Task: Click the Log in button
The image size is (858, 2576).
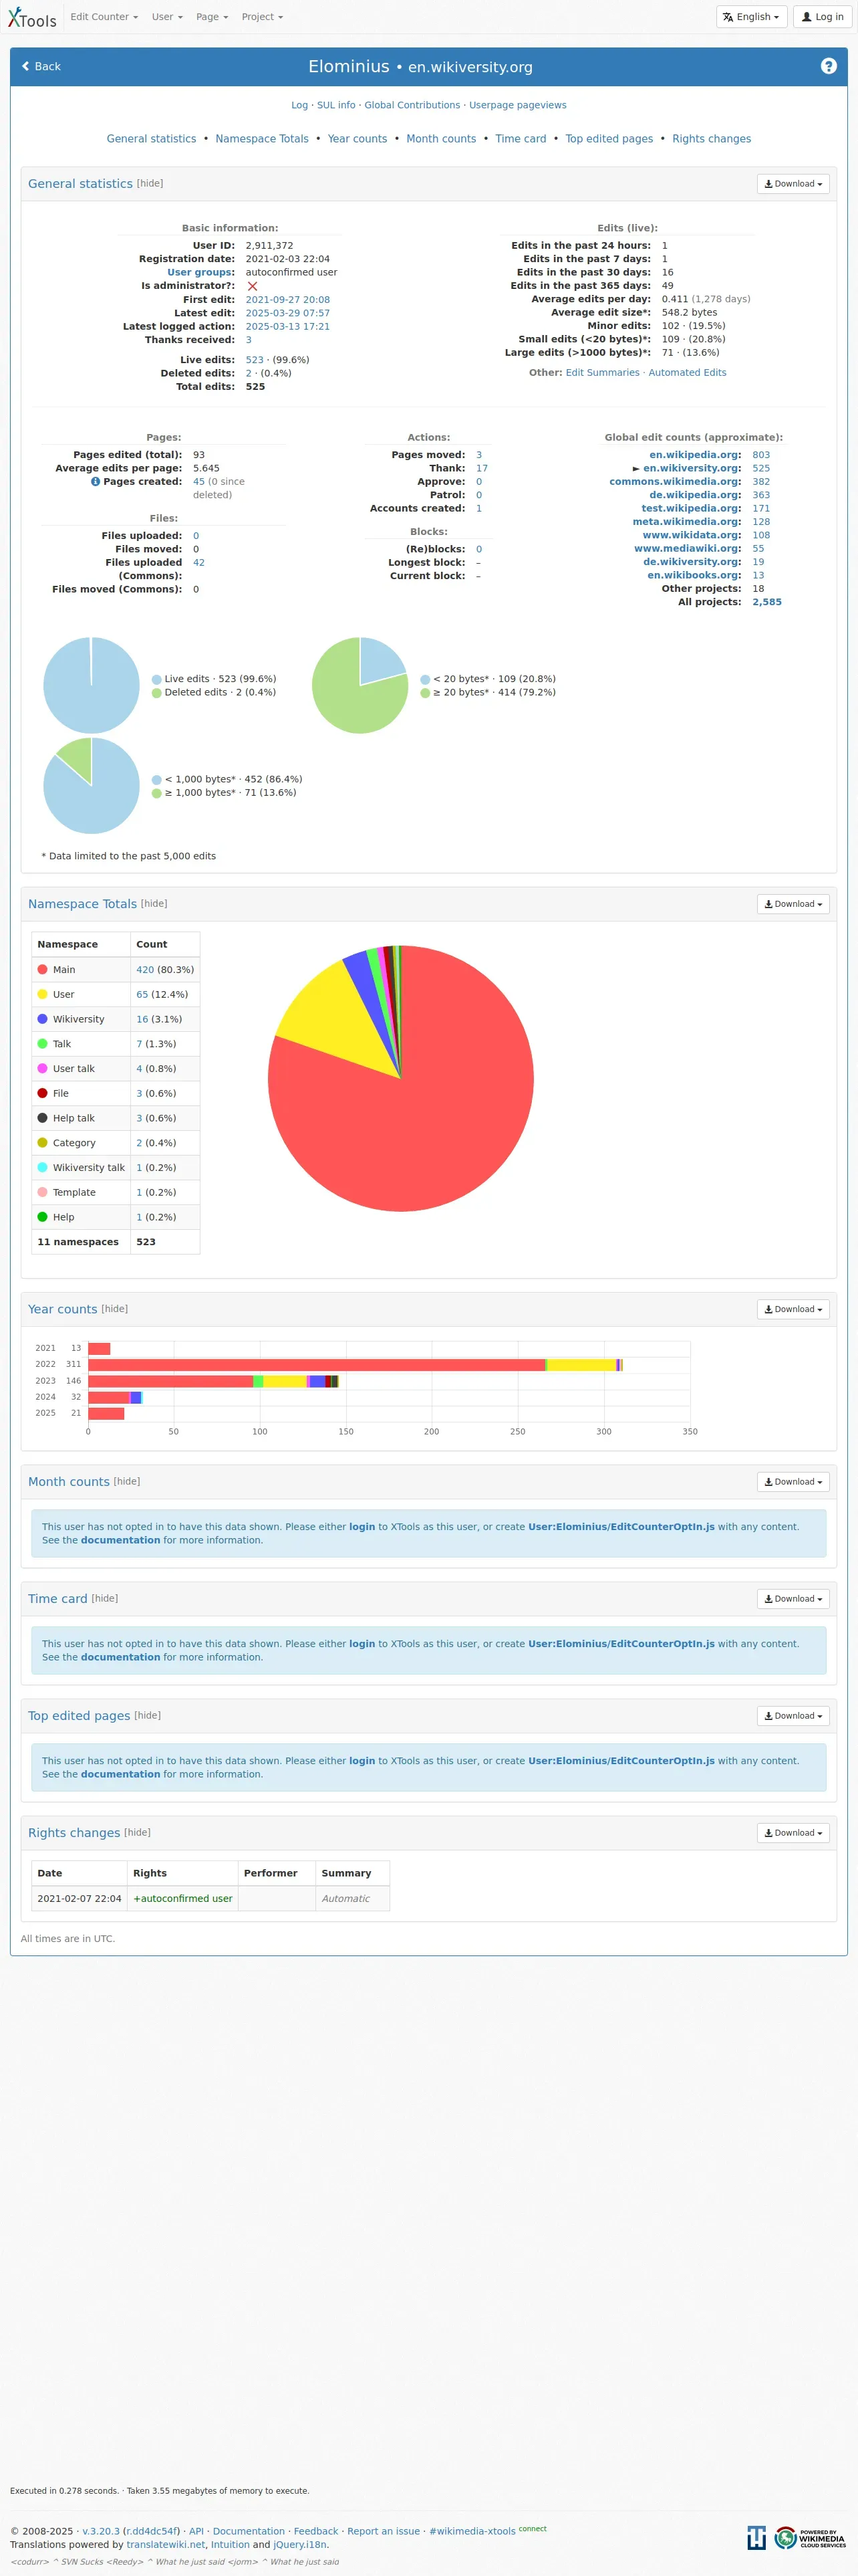Action: coord(823,17)
